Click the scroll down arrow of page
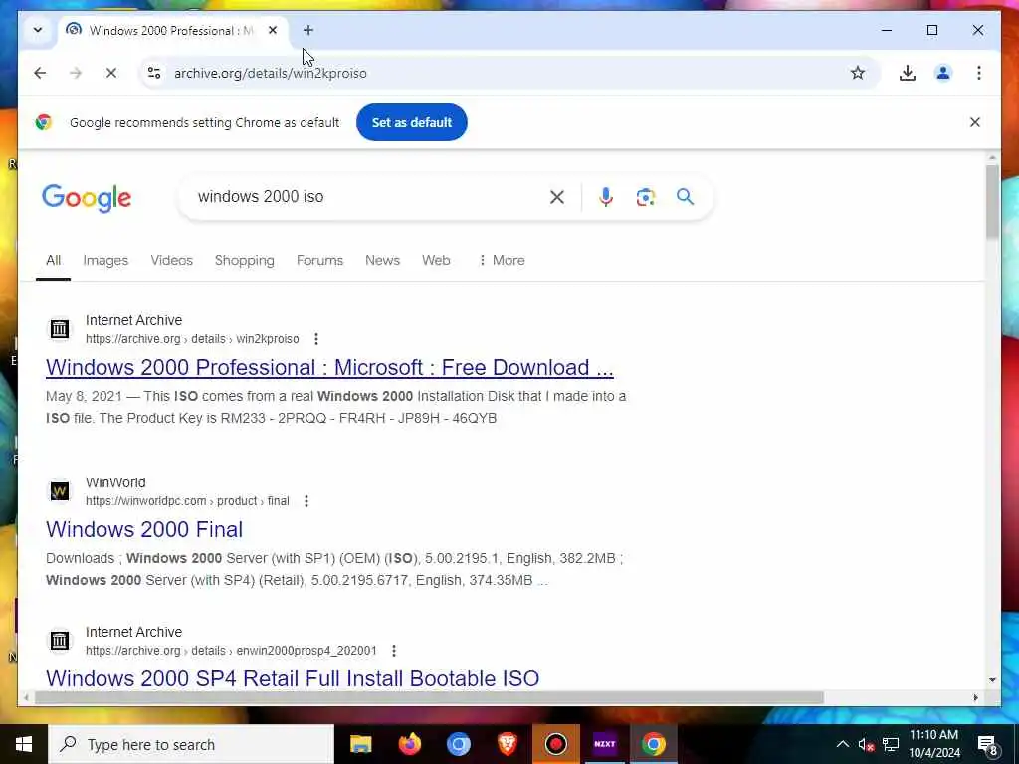This screenshot has height=764, width=1019. [992, 680]
